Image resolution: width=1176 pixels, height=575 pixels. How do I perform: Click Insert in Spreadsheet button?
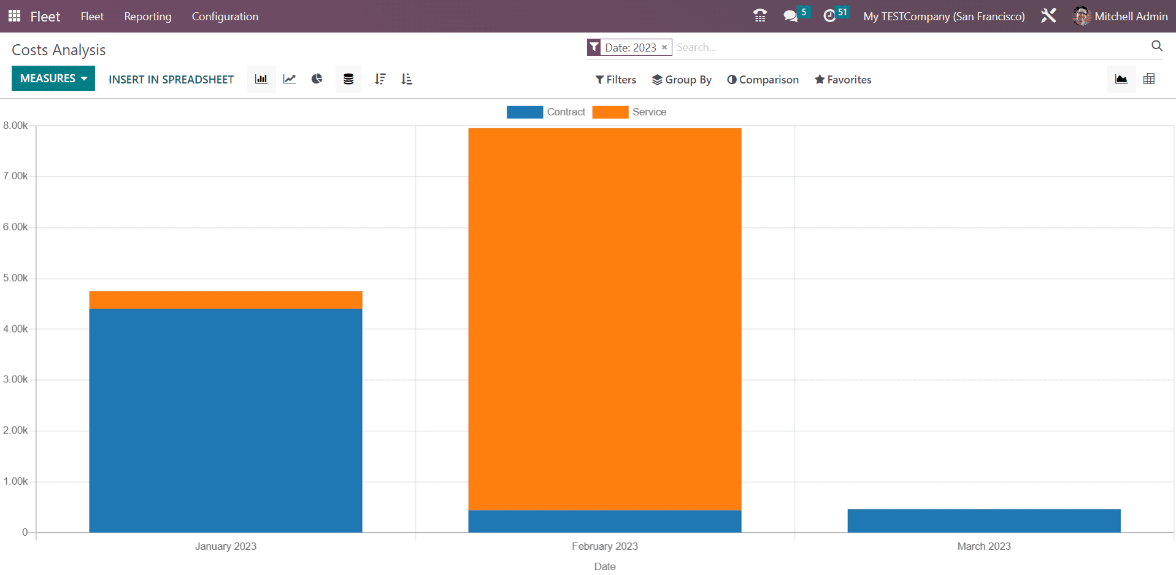click(171, 80)
